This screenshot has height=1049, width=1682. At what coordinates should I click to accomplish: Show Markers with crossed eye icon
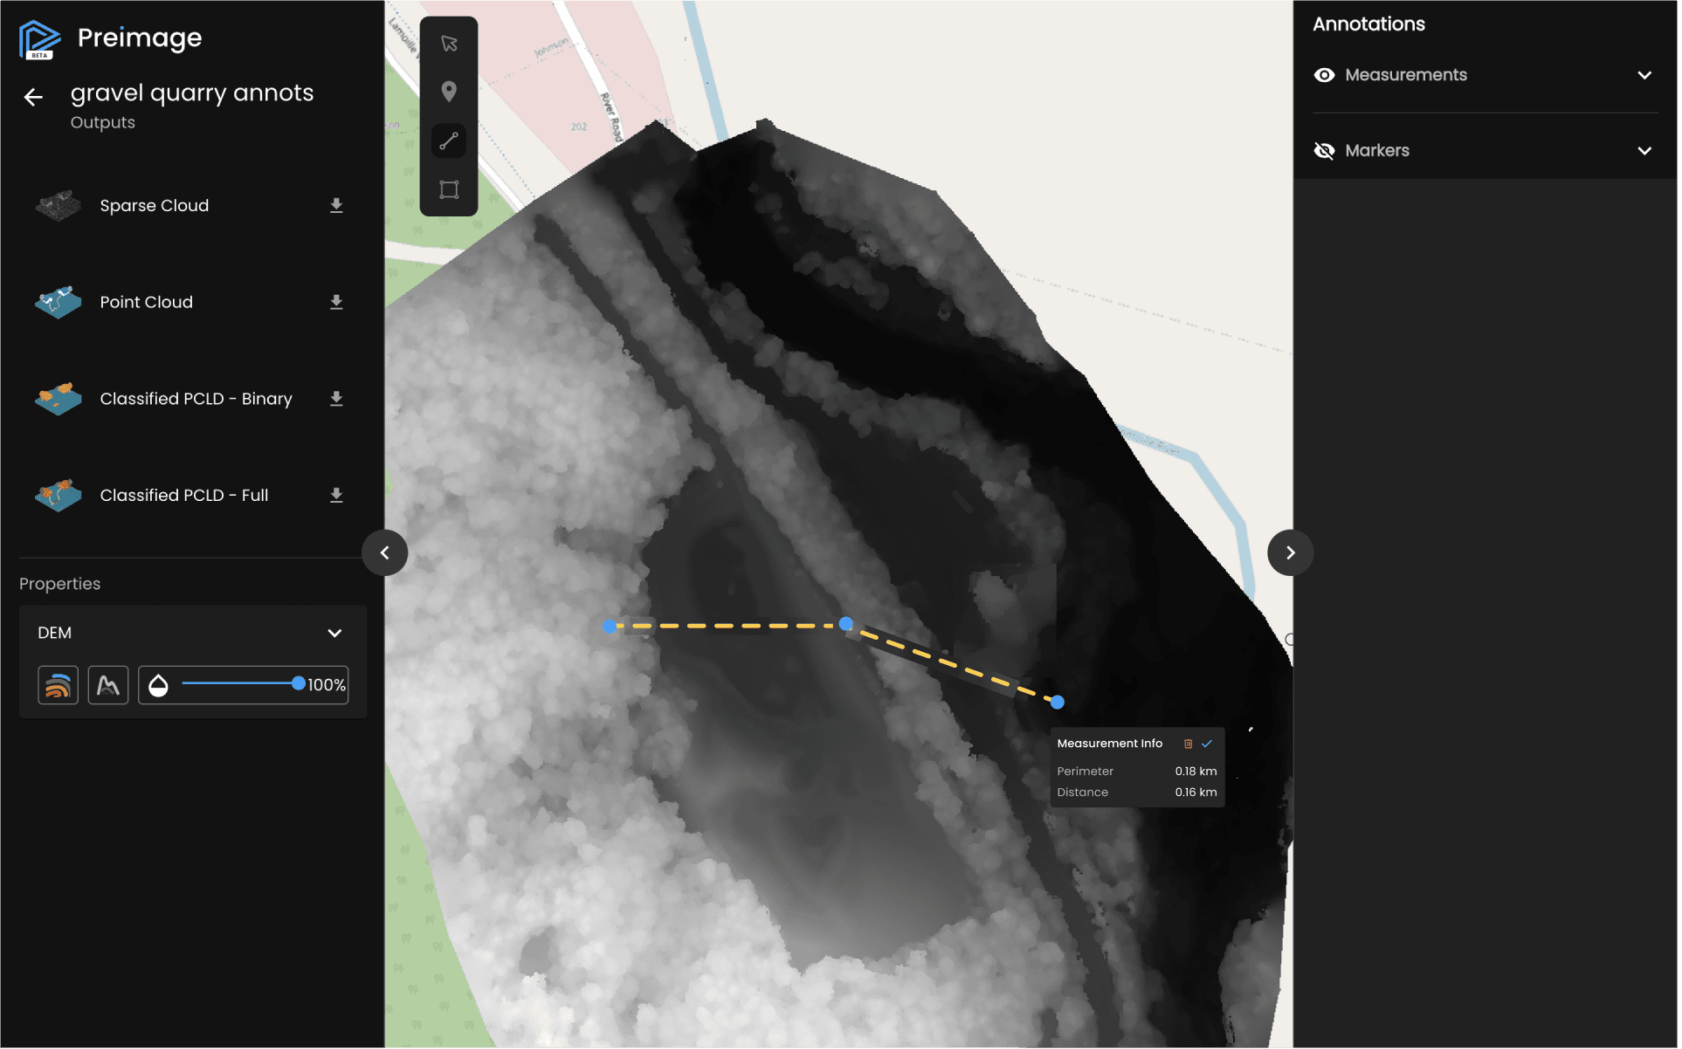[x=1324, y=151]
